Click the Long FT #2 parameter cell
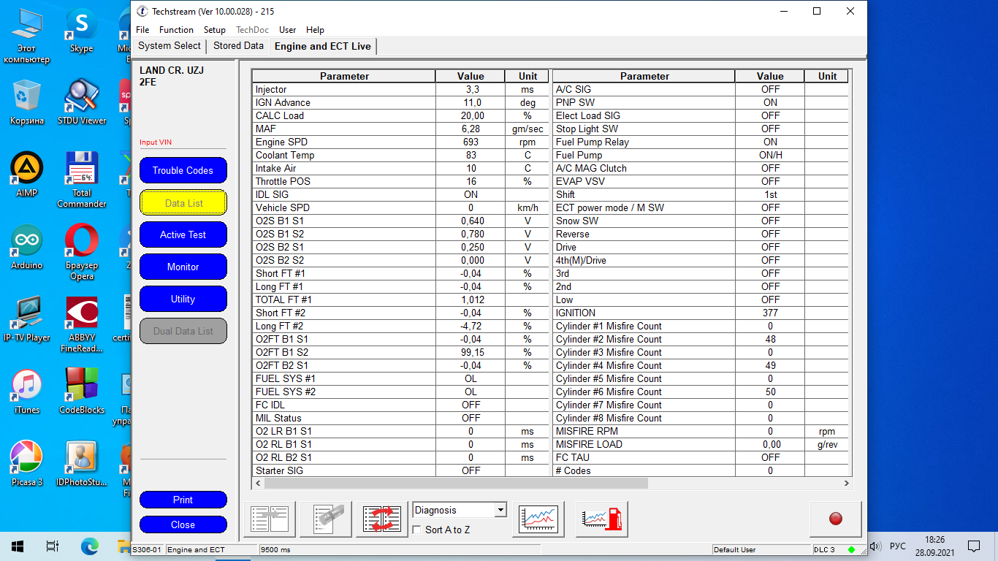The height and width of the screenshot is (561, 998). click(344, 326)
